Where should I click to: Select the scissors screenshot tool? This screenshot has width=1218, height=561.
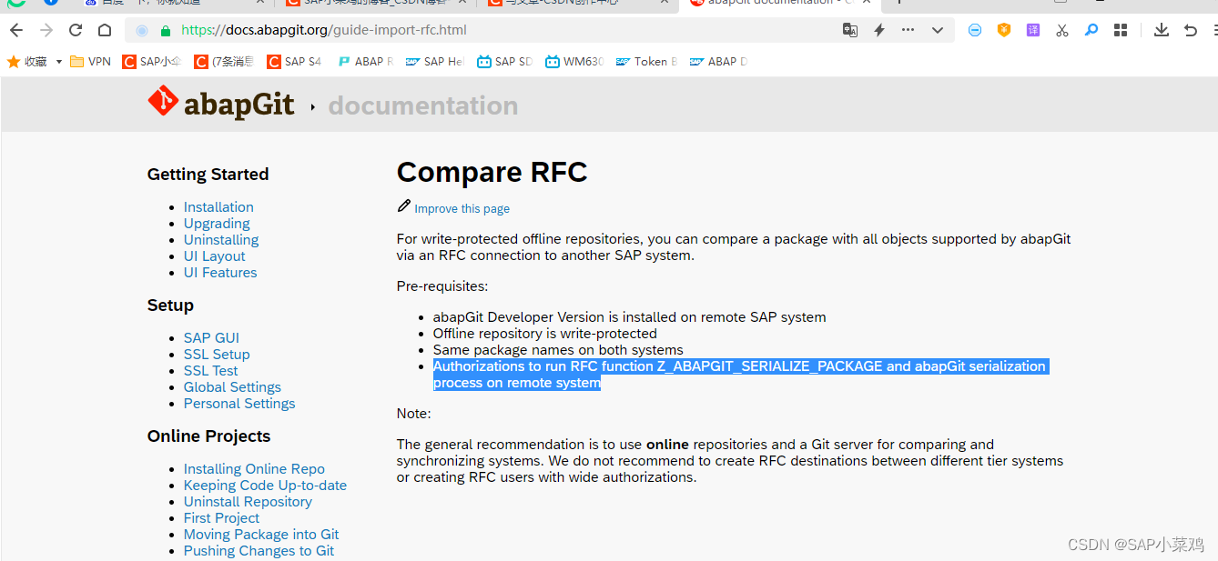(1062, 30)
